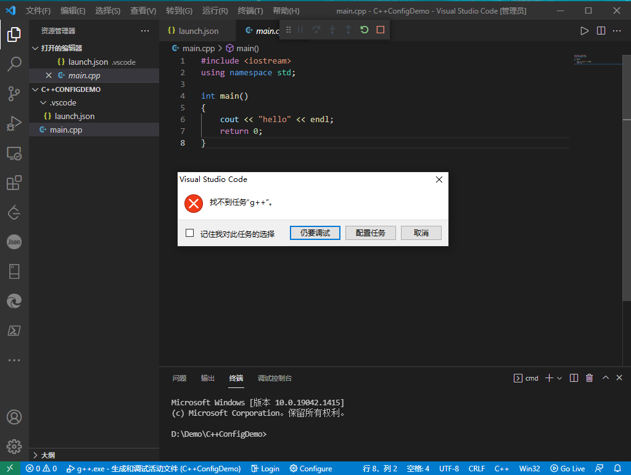Image resolution: width=631 pixels, height=475 pixels.
Task: Open the new terminal profile dropdown arrow
Action: tap(559, 378)
